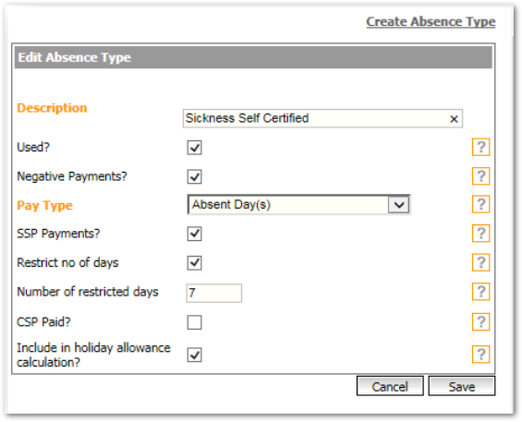The image size is (522, 422).
Task: Focus the Number of restricted days field
Action: [214, 293]
